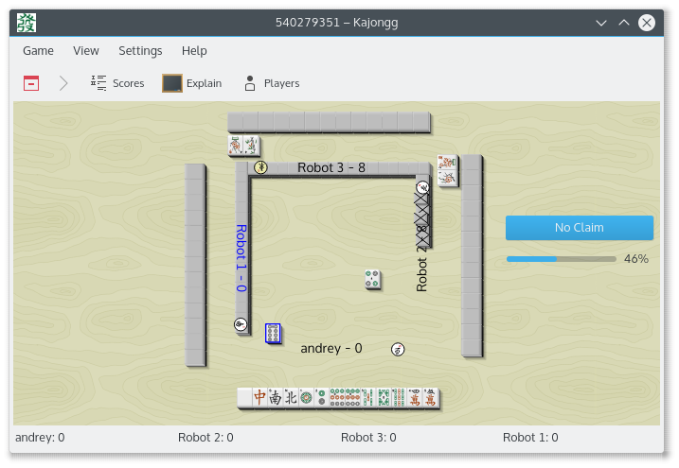Click the discarded four-circle tile on table
This screenshot has width=679, height=468.
373,279
